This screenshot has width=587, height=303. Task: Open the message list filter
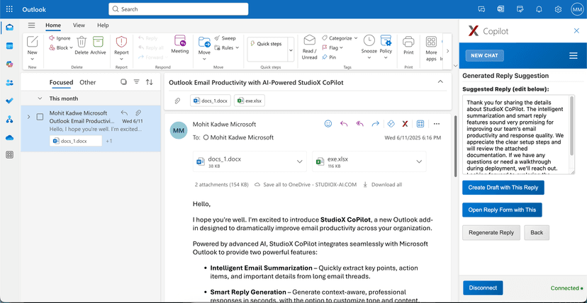137,82
